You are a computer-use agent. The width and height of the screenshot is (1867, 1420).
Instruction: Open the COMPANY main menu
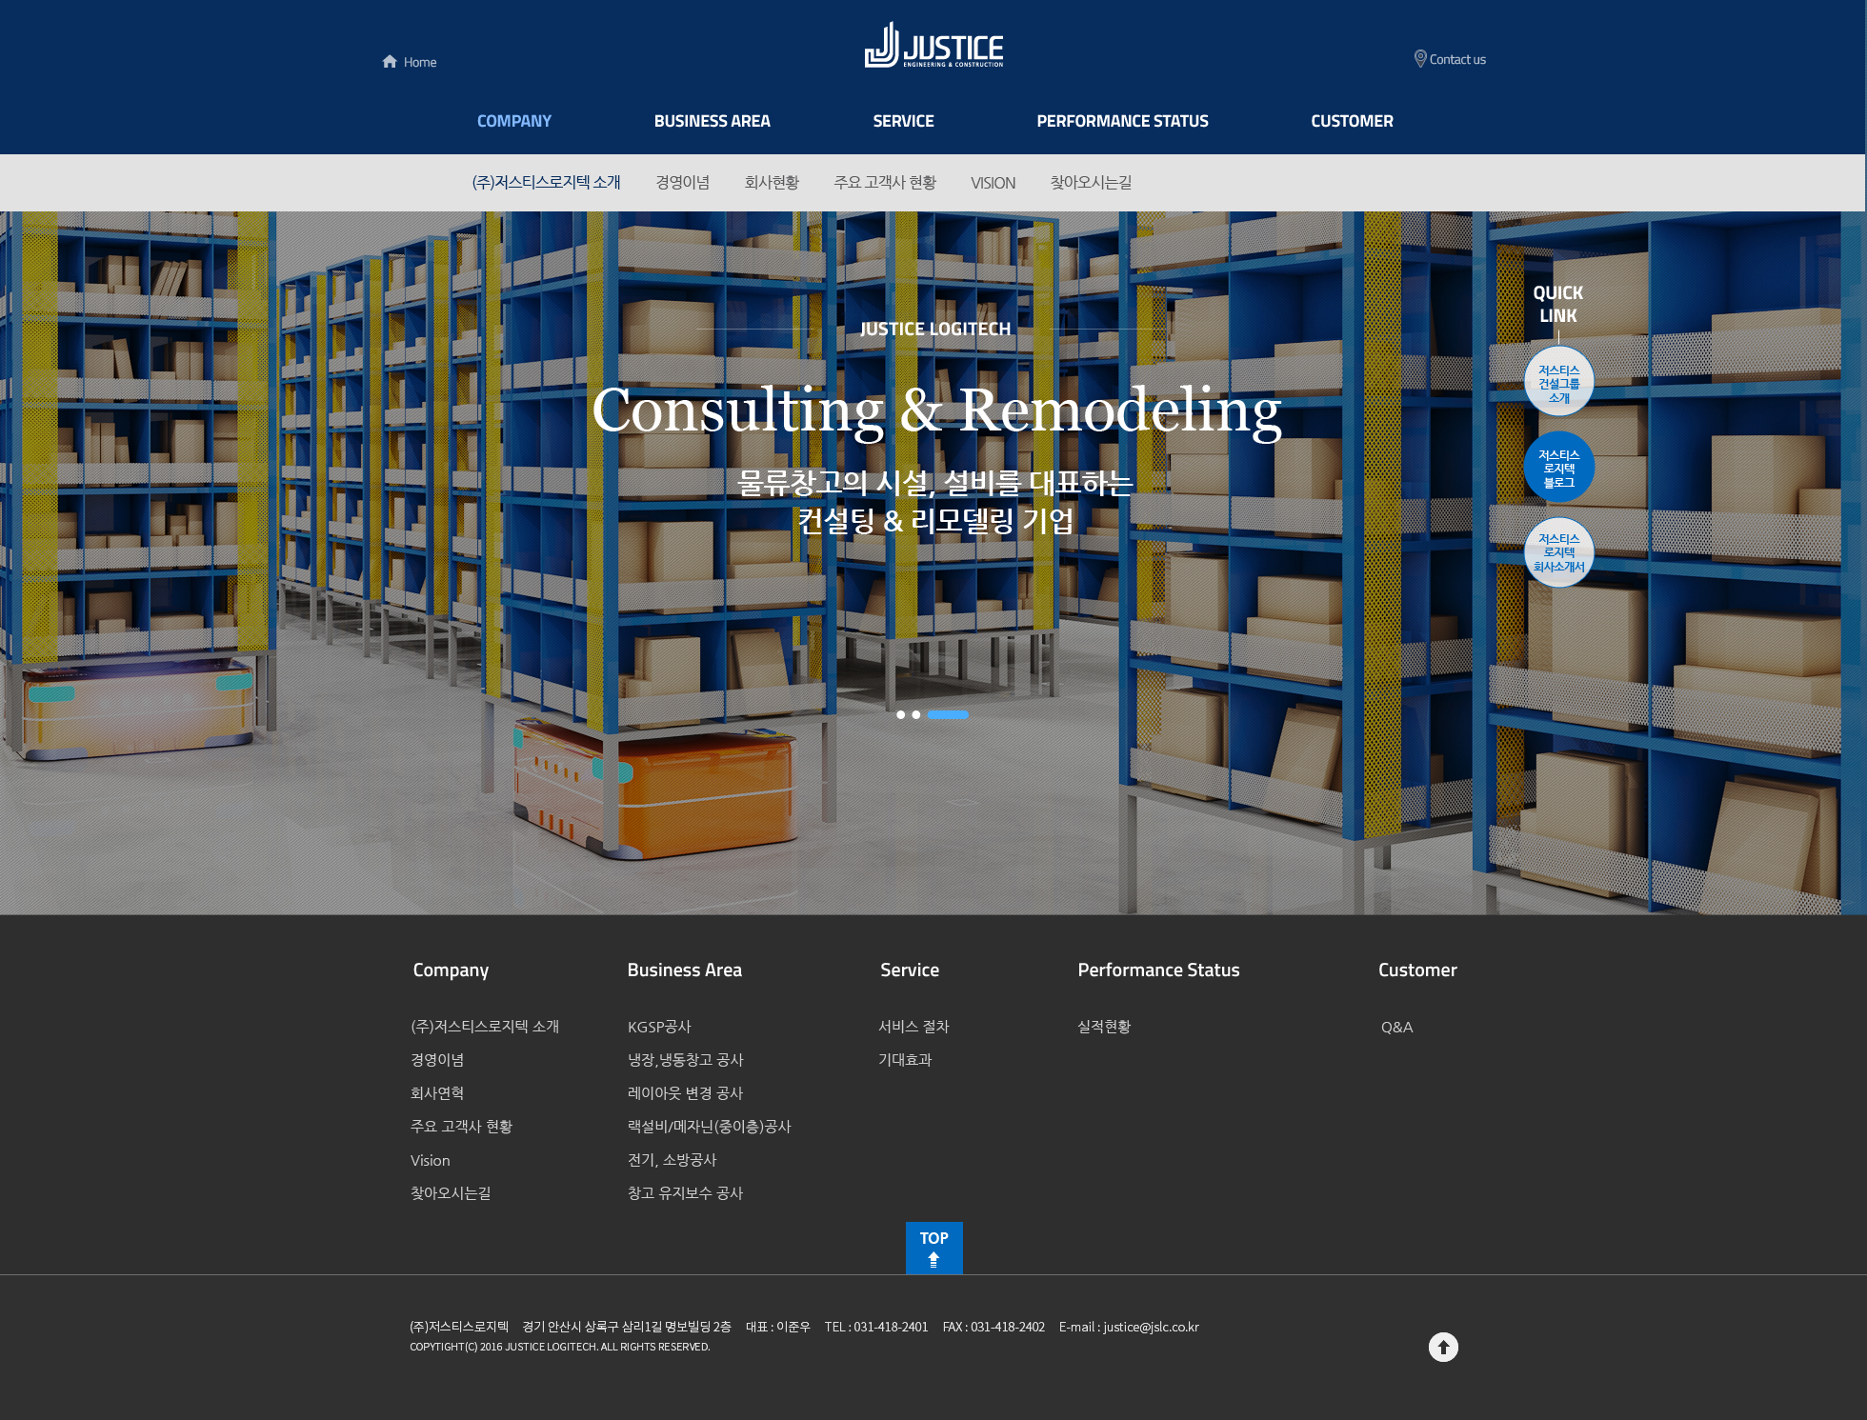pyautogui.click(x=514, y=121)
